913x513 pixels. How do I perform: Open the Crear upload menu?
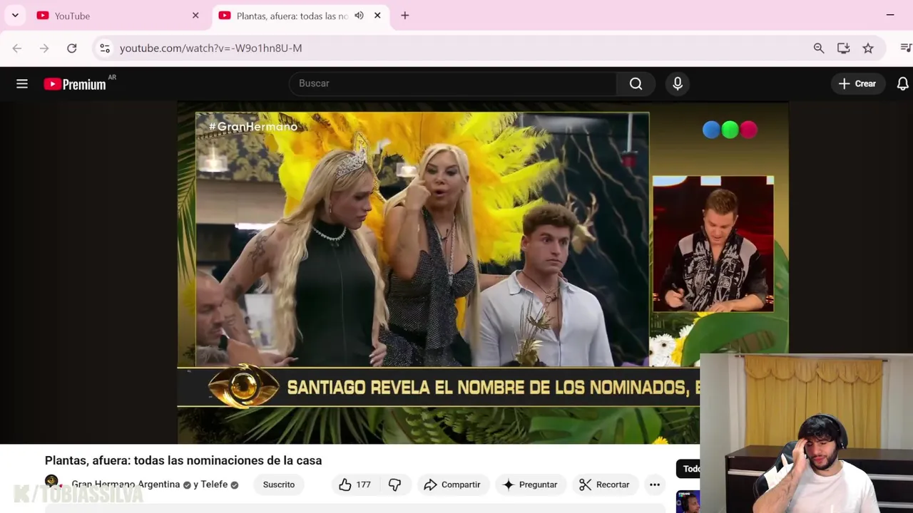point(857,83)
